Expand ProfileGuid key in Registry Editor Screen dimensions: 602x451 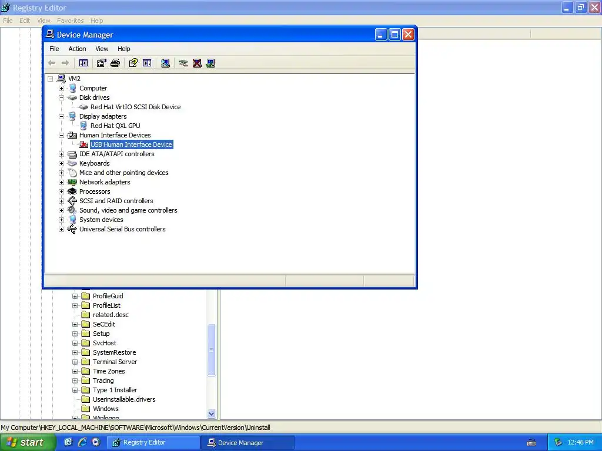[75, 296]
